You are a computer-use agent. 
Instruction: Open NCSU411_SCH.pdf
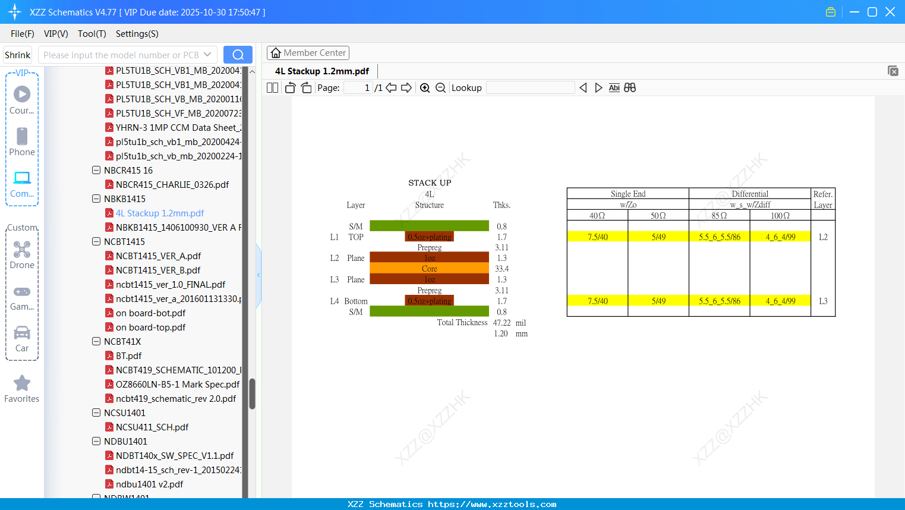point(152,427)
